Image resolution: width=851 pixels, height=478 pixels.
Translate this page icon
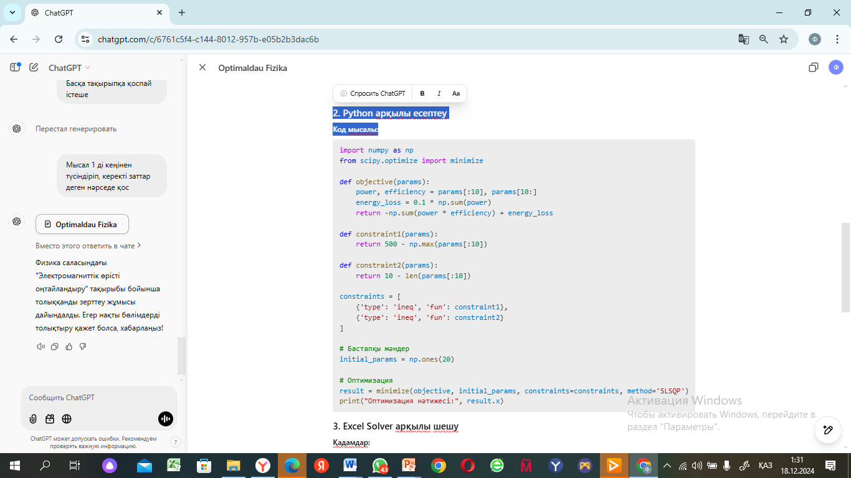(744, 39)
